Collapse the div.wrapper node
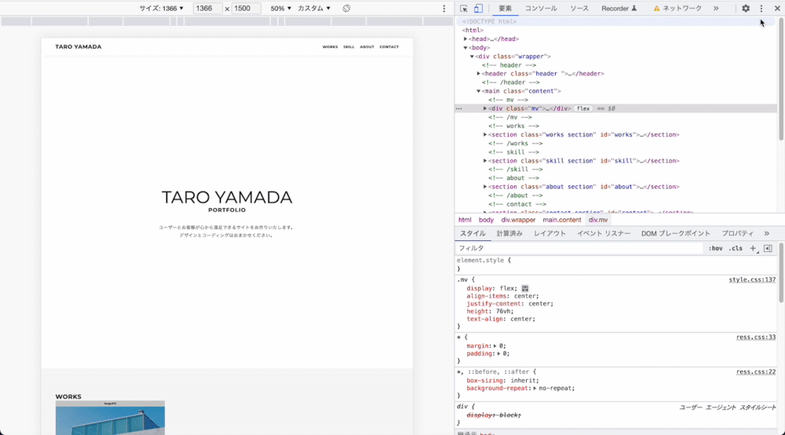Image resolution: width=785 pixels, height=435 pixels. click(472, 57)
